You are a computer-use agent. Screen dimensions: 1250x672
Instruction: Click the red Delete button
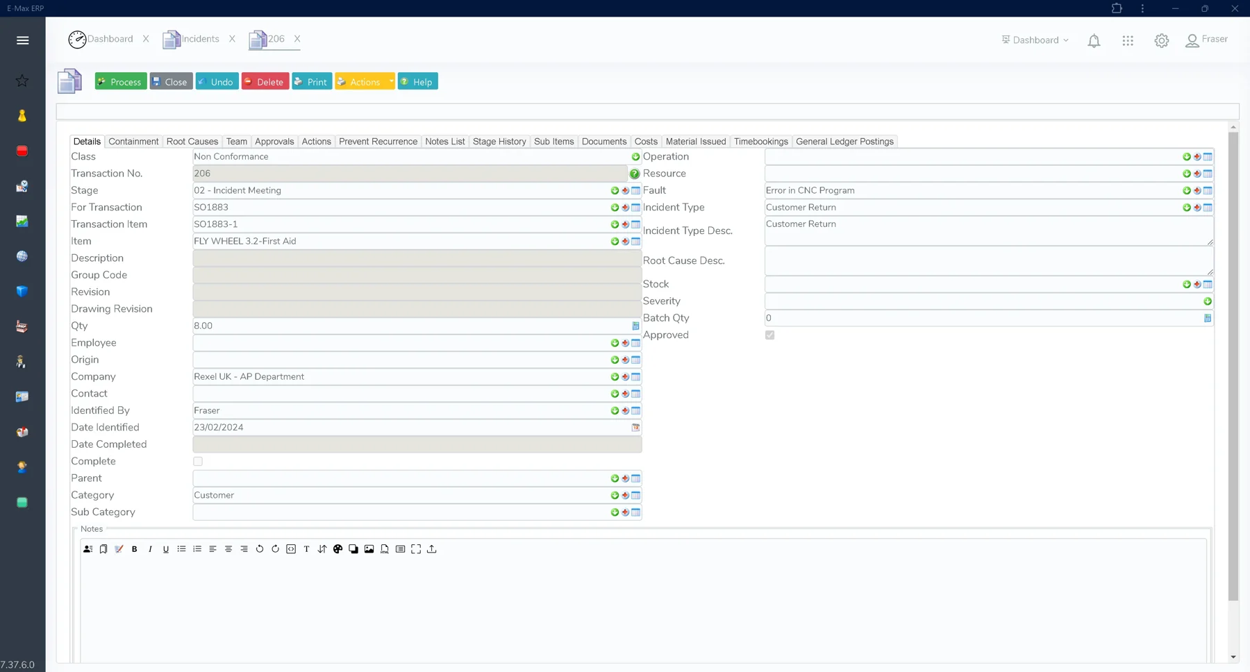[265, 81]
